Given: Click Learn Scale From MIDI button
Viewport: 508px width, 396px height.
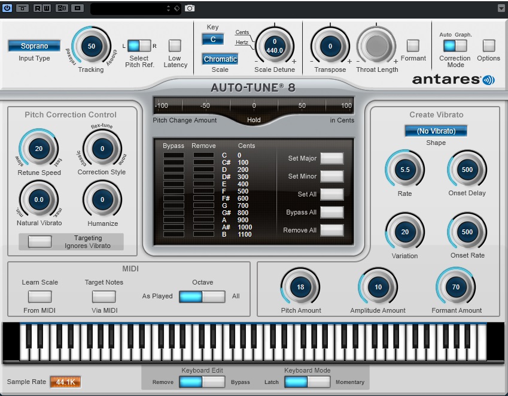Looking at the screenshot, I should [x=39, y=297].
